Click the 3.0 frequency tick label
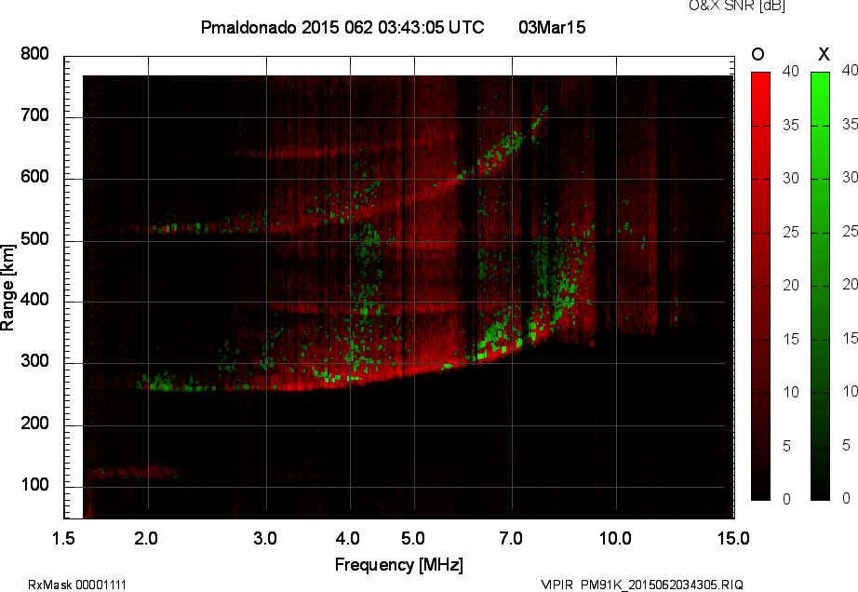The image size is (858, 592). [265, 538]
